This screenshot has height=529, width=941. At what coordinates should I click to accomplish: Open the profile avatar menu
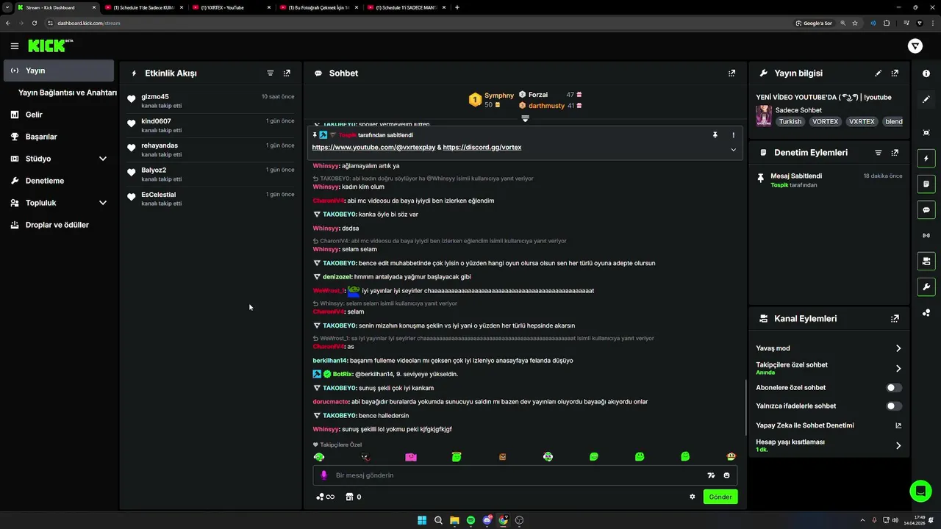point(915,46)
